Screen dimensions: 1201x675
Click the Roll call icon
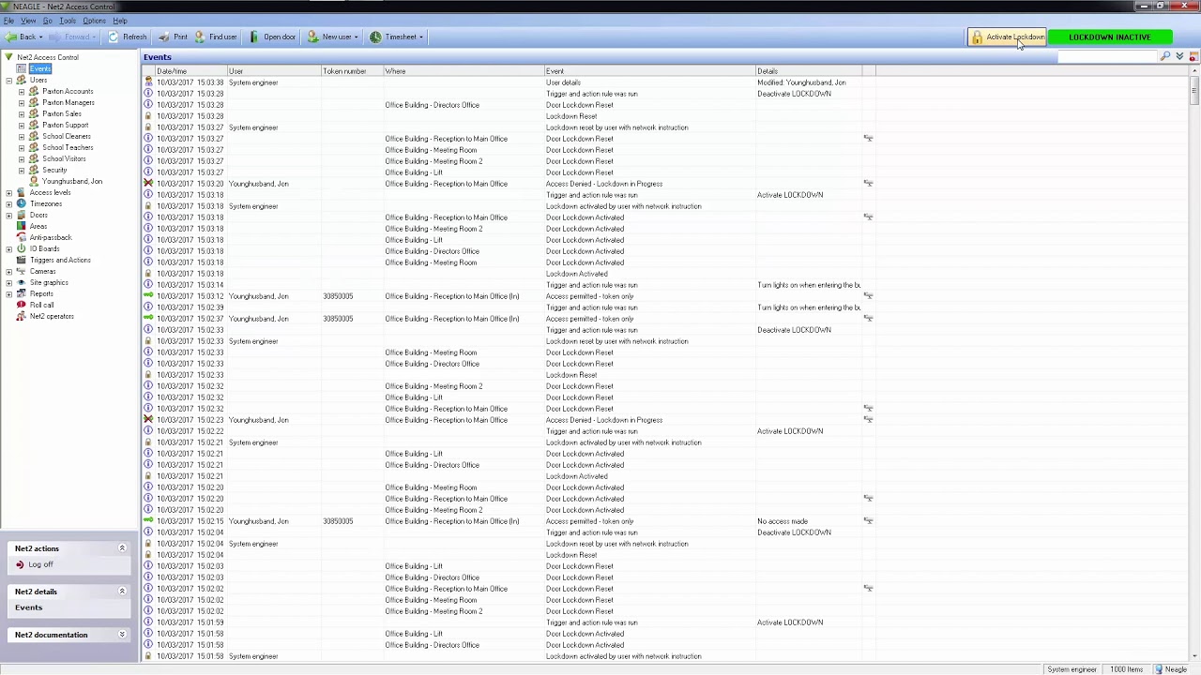click(21, 305)
